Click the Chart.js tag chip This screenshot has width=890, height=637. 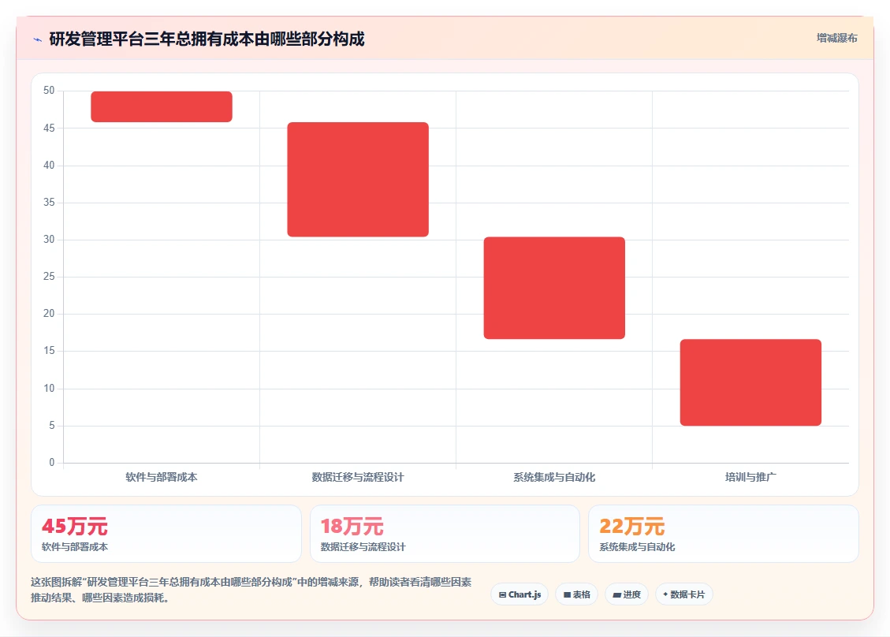(520, 594)
